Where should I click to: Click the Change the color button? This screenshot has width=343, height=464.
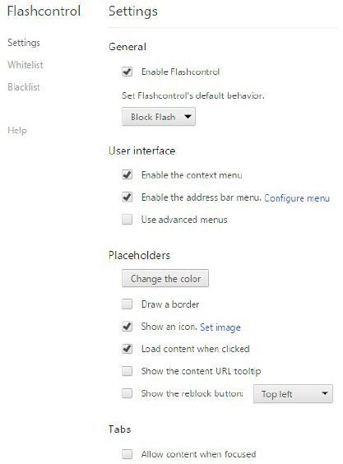165,278
